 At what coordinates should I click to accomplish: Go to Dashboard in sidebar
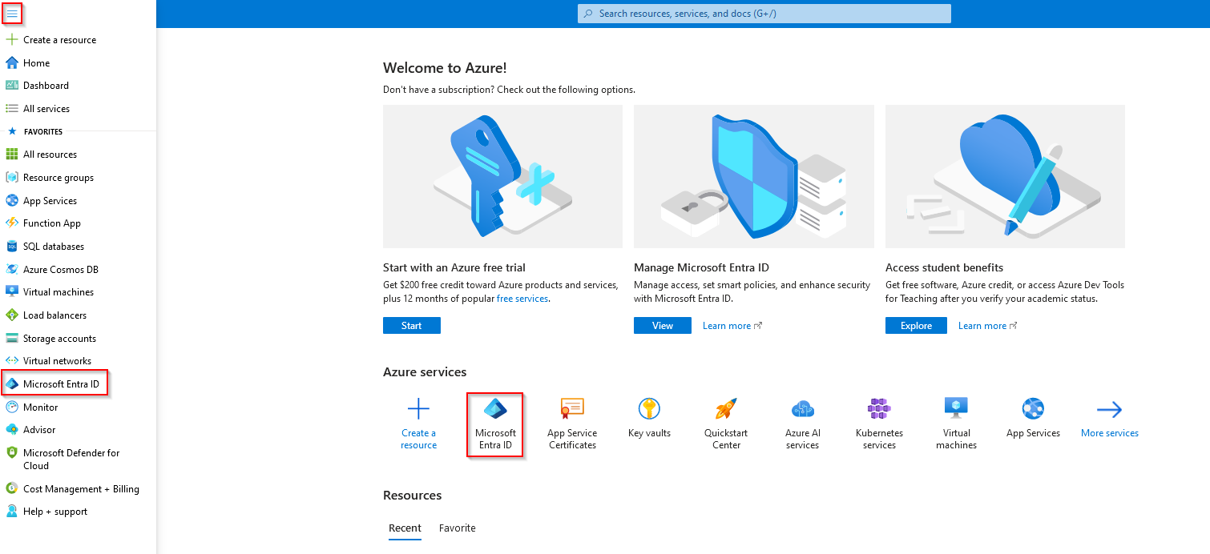[x=46, y=86]
